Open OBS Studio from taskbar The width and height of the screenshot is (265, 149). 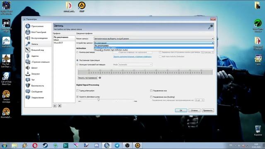point(127,145)
